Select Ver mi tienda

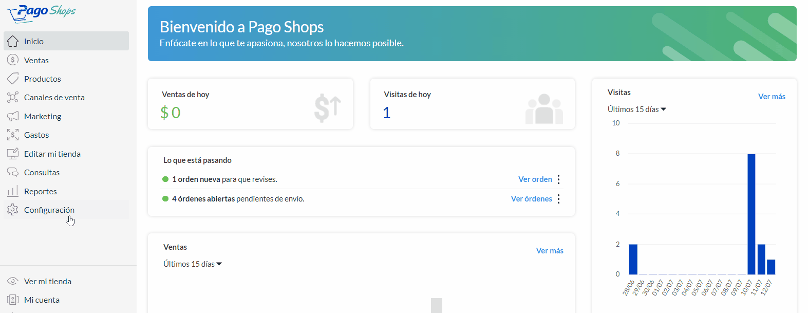pos(66,281)
